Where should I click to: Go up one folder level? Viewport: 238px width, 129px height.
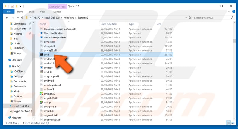coord(22,18)
